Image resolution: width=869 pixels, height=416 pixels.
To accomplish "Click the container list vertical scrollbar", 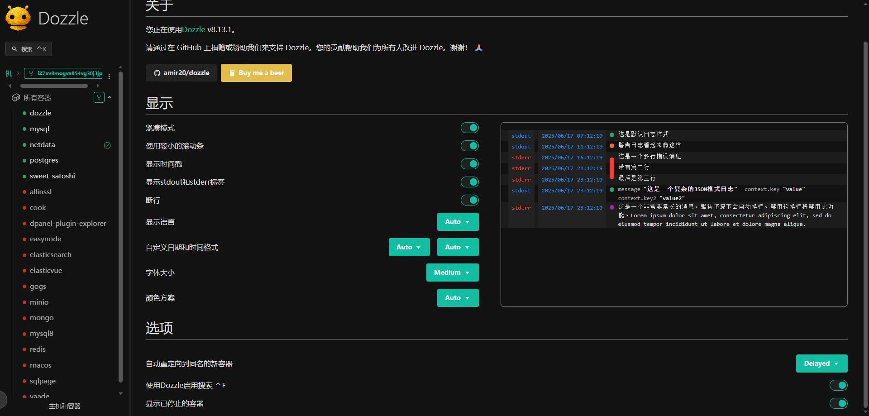I will click(x=120, y=226).
